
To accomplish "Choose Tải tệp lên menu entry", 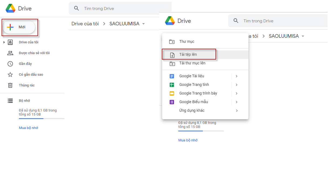I will pyautogui.click(x=205, y=54).
